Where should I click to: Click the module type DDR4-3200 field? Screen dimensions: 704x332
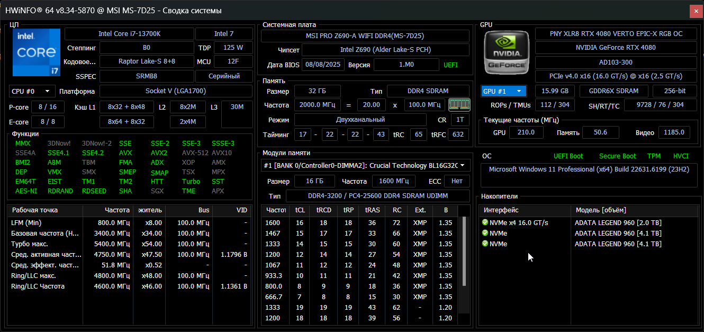(x=377, y=196)
